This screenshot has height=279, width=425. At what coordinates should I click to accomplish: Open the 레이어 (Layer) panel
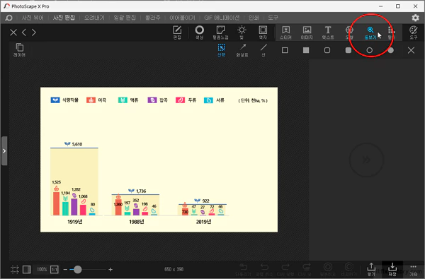(x=19, y=49)
